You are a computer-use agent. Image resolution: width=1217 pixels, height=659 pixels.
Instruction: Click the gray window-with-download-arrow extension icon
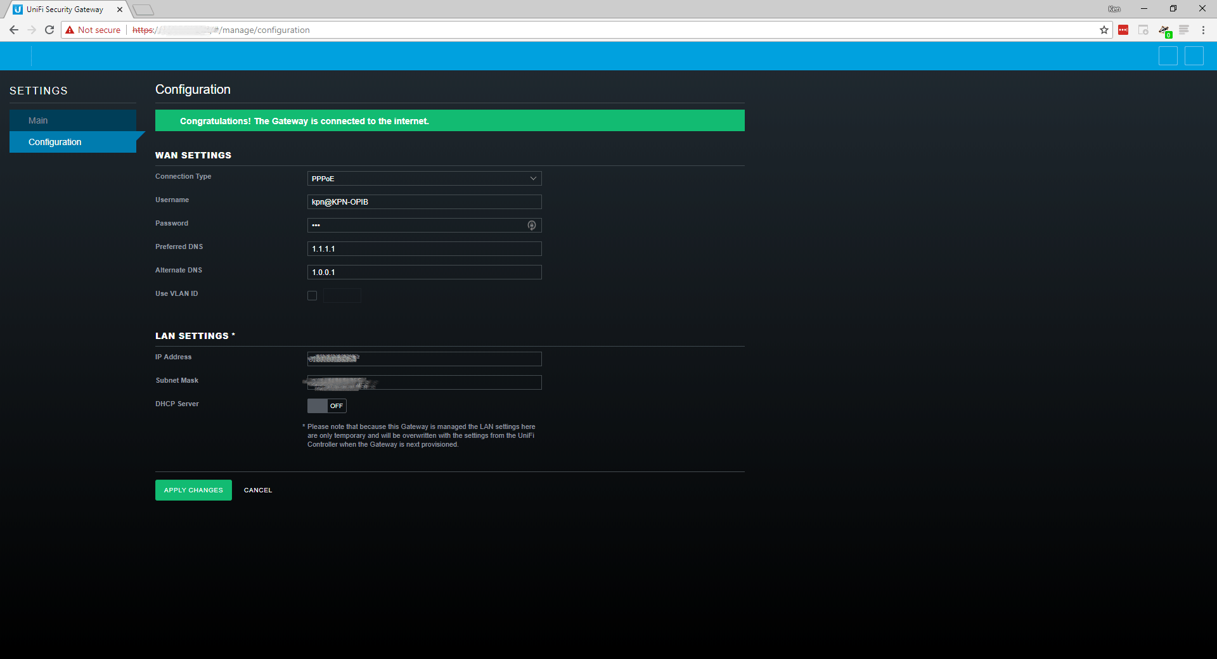pyautogui.click(x=1143, y=30)
